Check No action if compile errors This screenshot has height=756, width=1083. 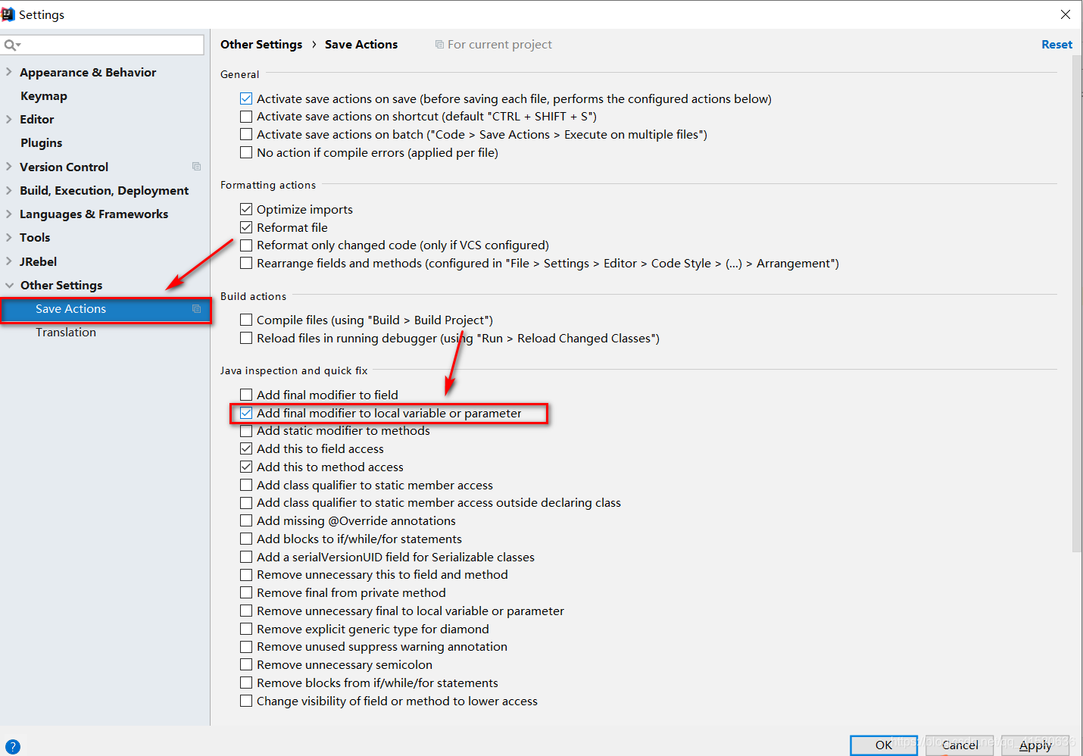[x=246, y=152]
